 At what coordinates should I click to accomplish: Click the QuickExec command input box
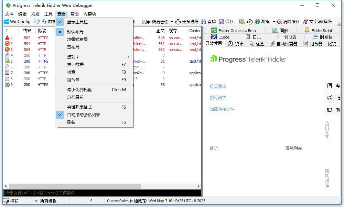(x=102, y=193)
